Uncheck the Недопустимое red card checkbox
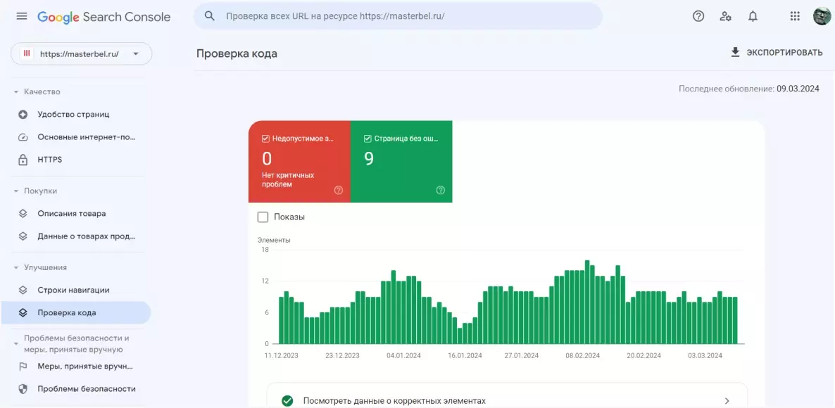Viewport: 835px width, 408px height. pos(265,139)
